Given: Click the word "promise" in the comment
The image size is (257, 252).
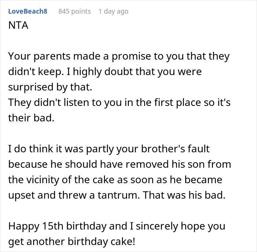Looking at the screenshot, I should coord(130,57).
